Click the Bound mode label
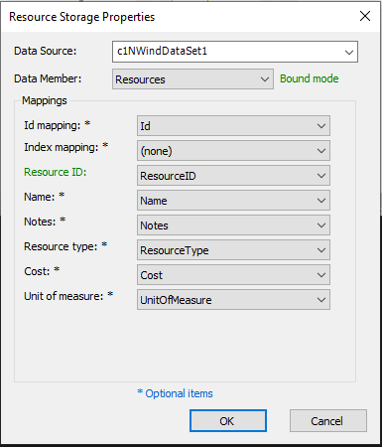The width and height of the screenshot is (382, 447). [310, 78]
